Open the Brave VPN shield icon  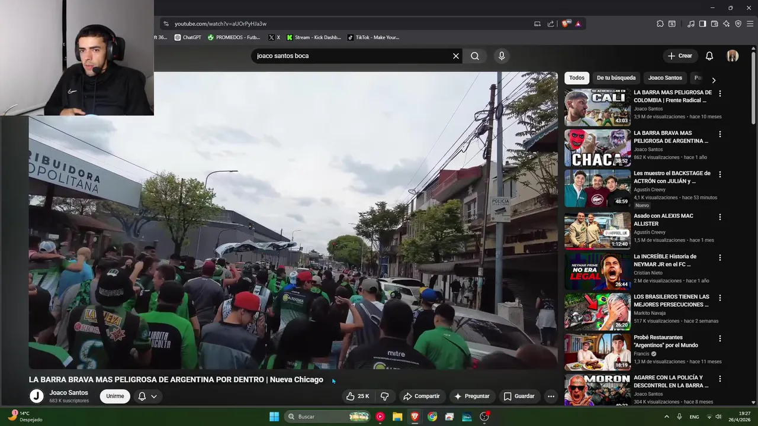click(738, 24)
